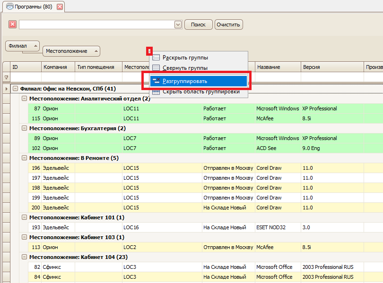Image resolution: width=383 pixels, height=283 pixels.
Task: Switch to the Программы (80) tab
Action: (x=34, y=7)
